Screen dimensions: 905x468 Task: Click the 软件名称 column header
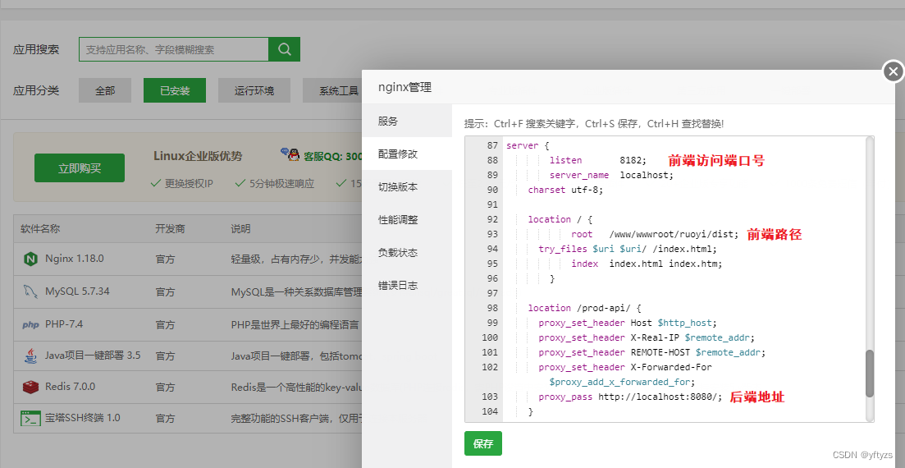point(40,229)
